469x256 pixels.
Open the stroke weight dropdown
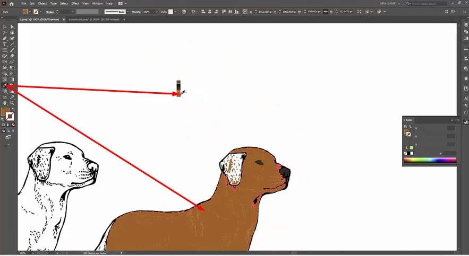click(x=72, y=12)
